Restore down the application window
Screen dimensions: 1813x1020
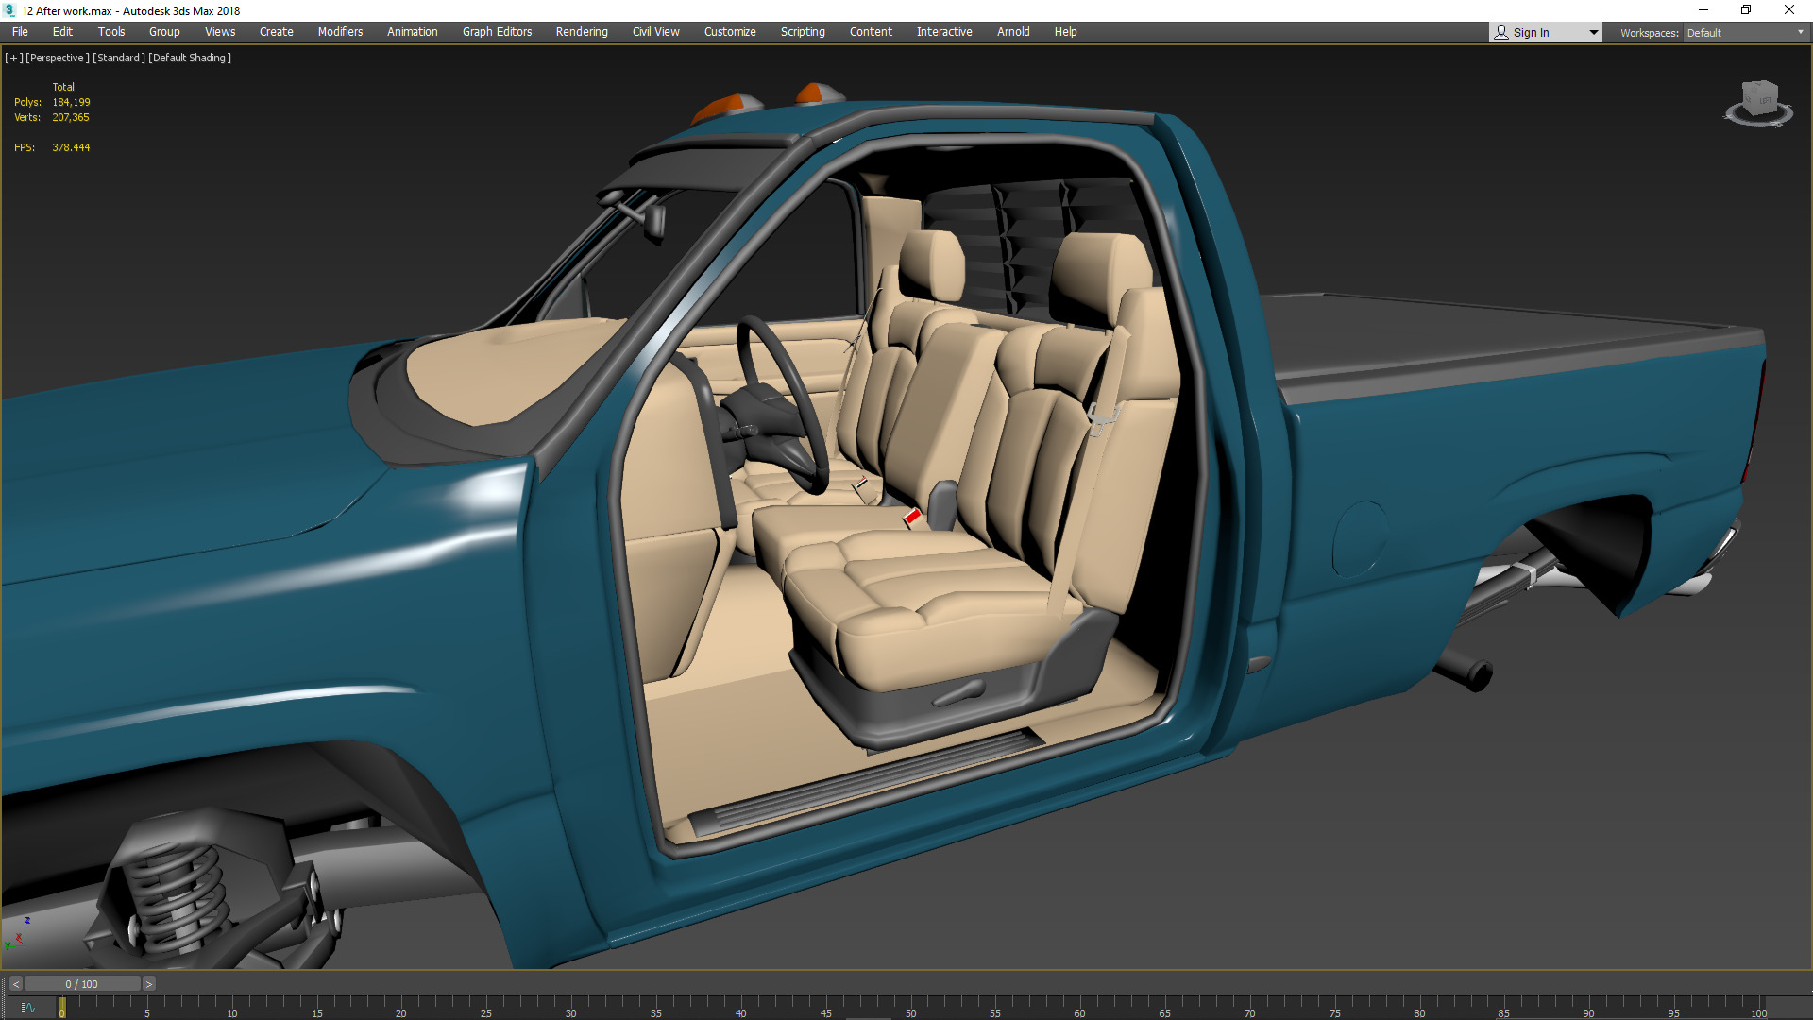pos(1746,10)
